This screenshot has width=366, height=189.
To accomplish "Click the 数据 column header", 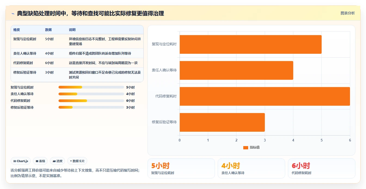I will click(48, 30).
